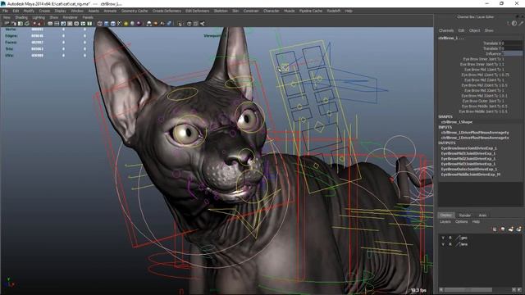Open the Layers menu in Layer Editor
This screenshot has height=295, width=525.
(x=445, y=222)
